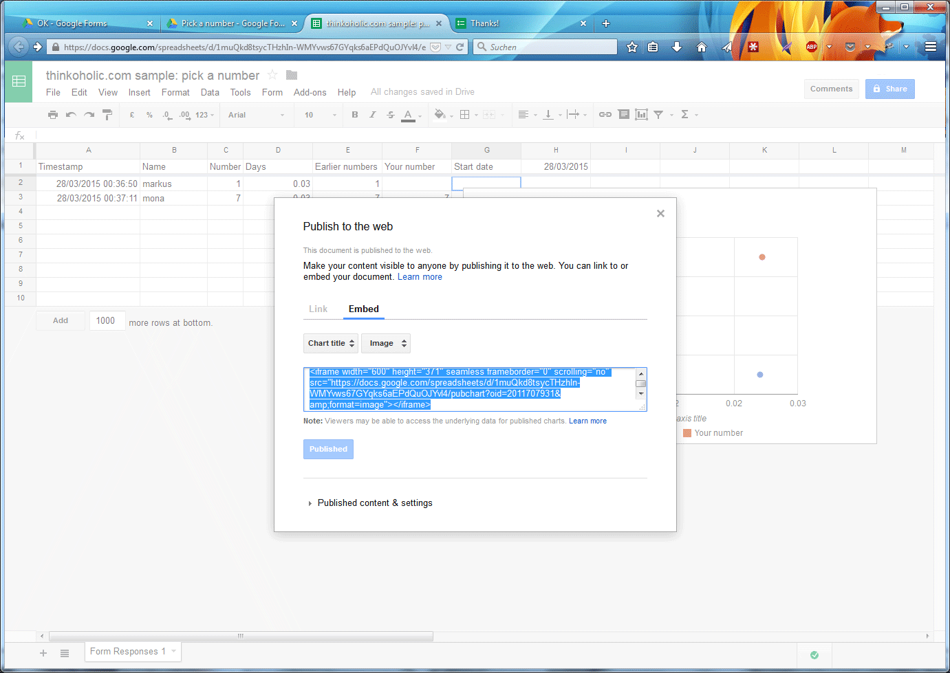
Task: Move document with folder icon
Action: (292, 75)
